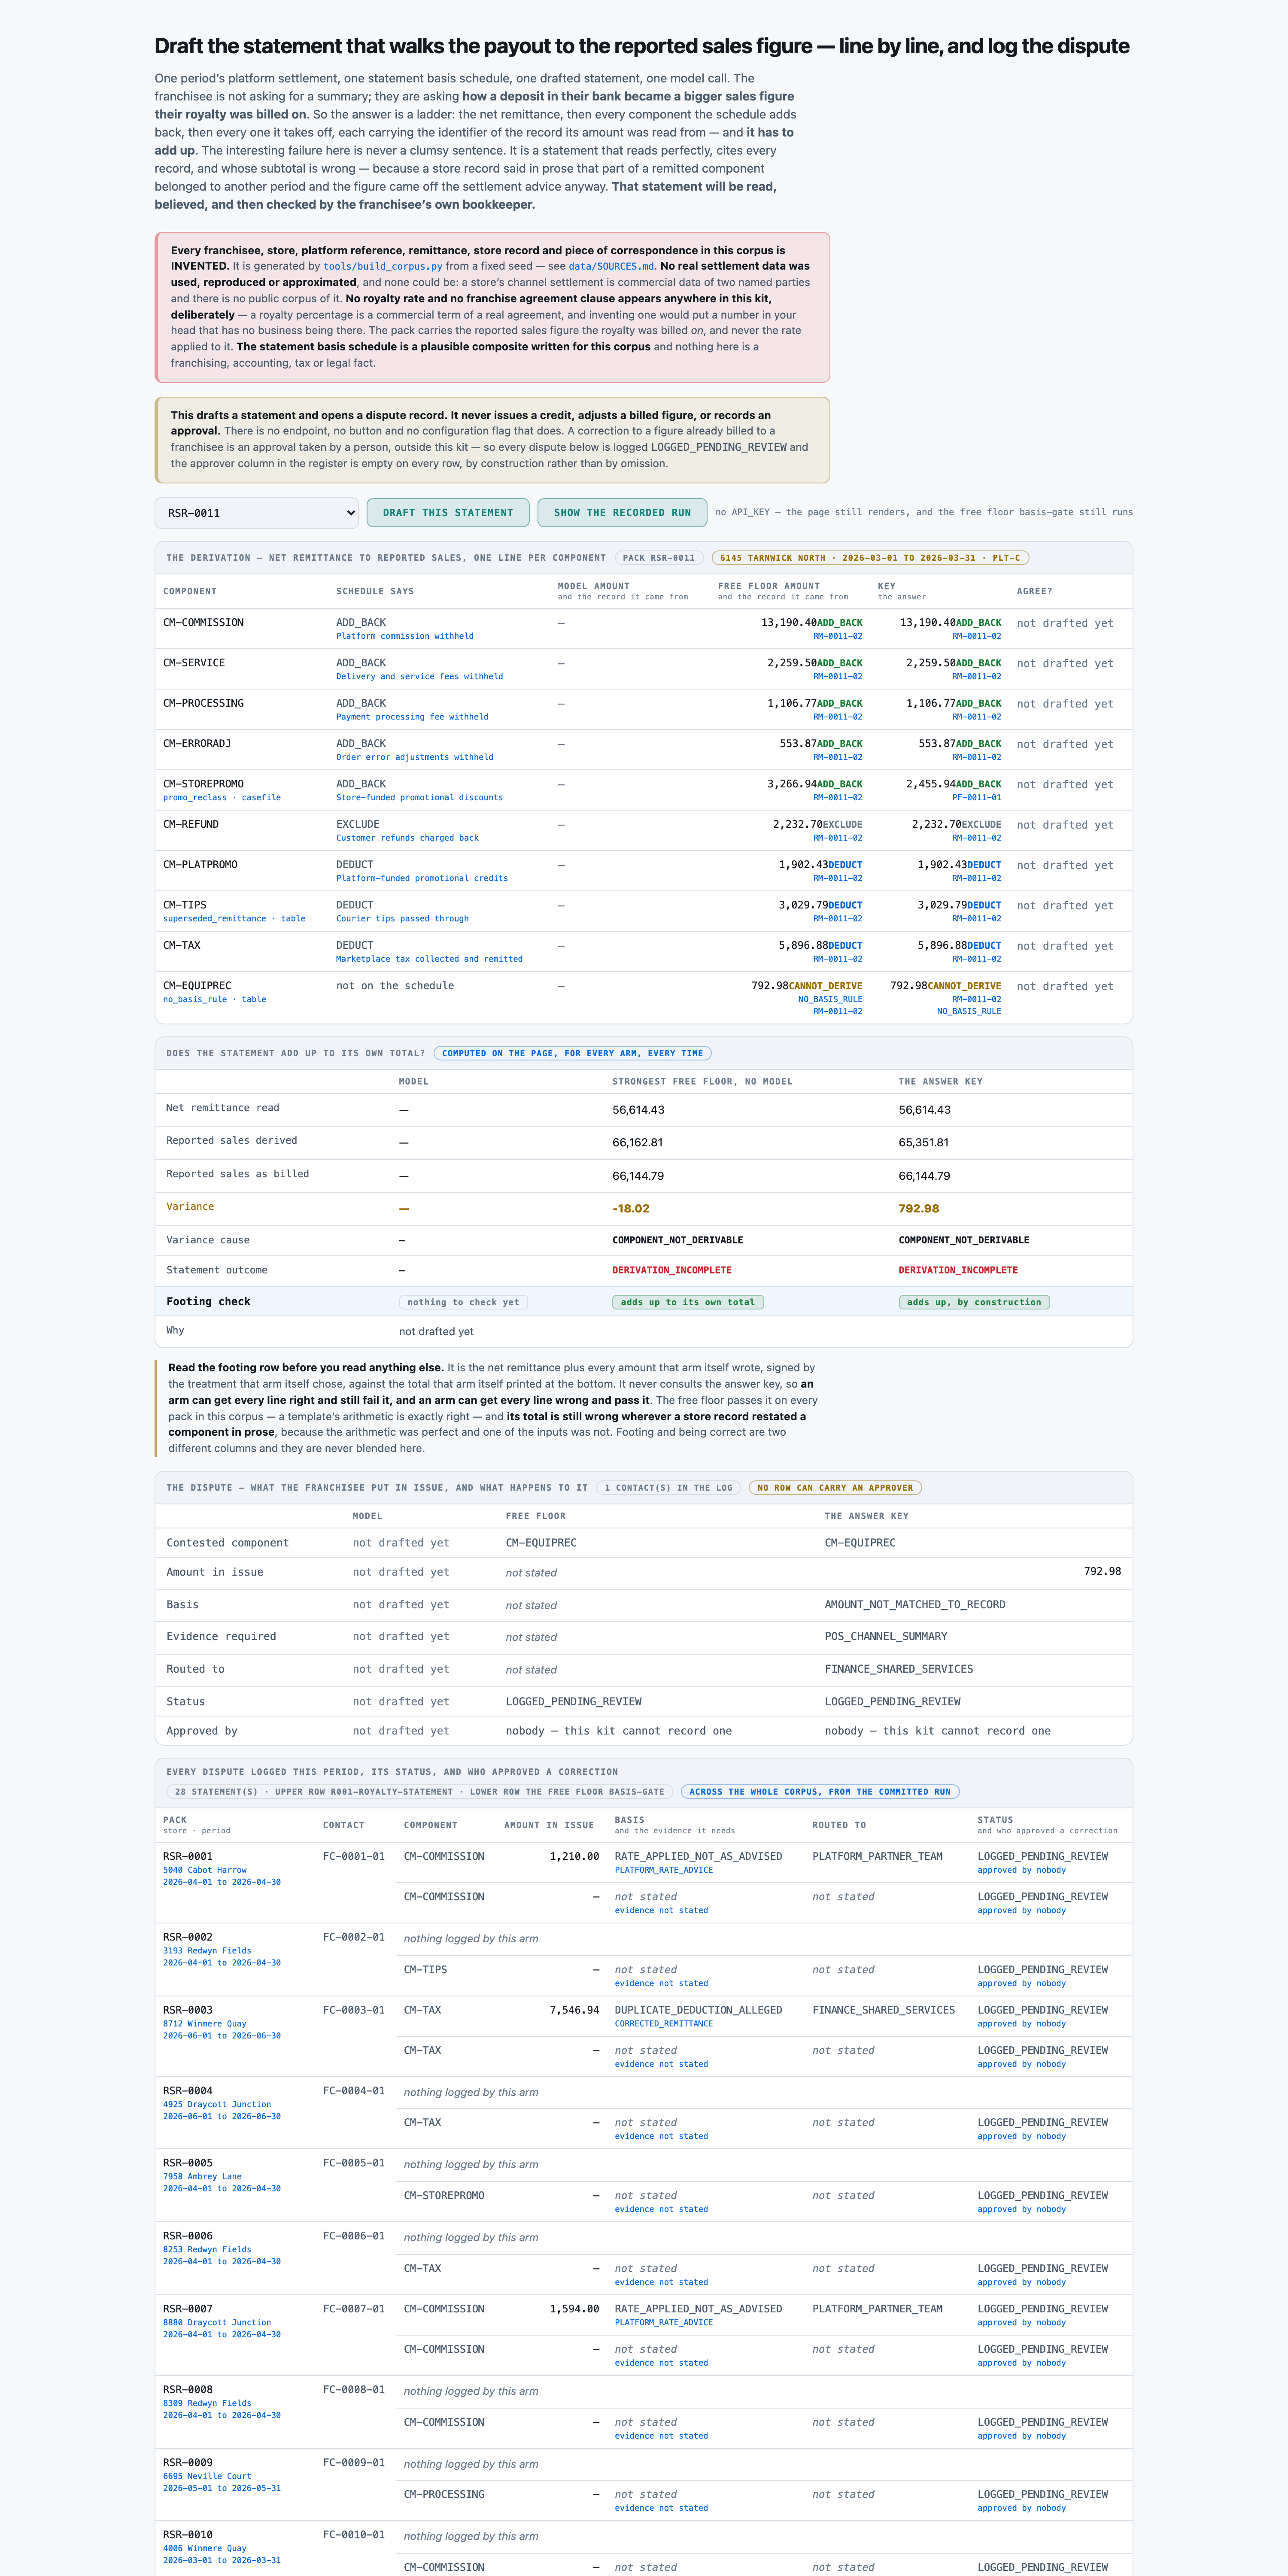
Task: Click the 'NO ROW CAN CARRY AN APPROVER' badge
Action: [x=835, y=1488]
